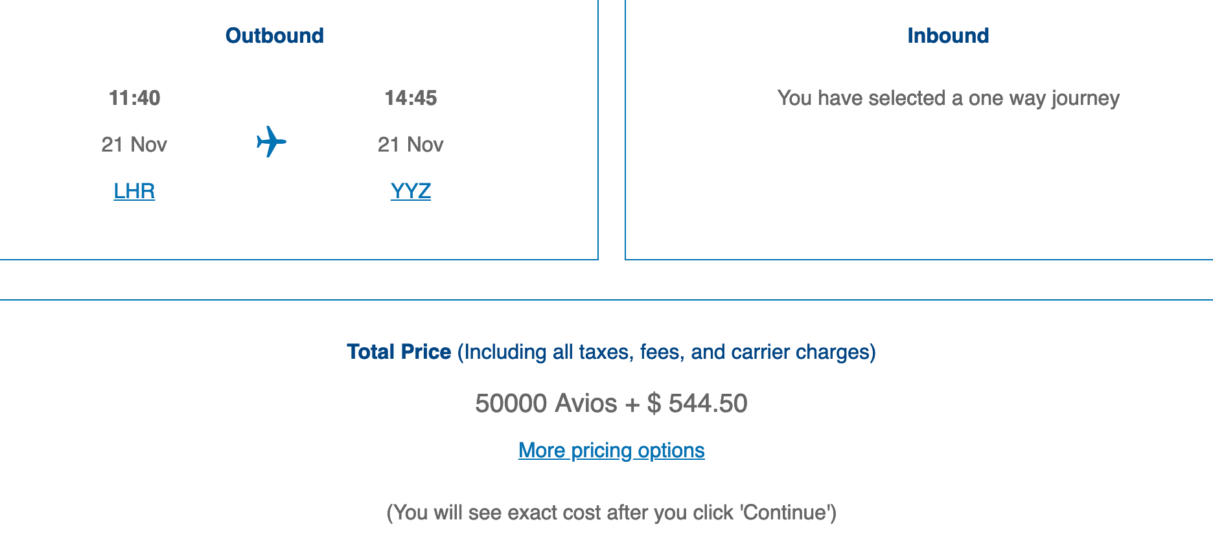The image size is (1213, 557).
Task: Click the 21 Nov date under 11:40
Action: click(134, 144)
